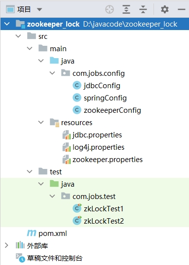Image resolution: width=189 pixels, height=265 pixels.
Task: Select the 草稿文件和控制台 label
Action: [x=55, y=258]
